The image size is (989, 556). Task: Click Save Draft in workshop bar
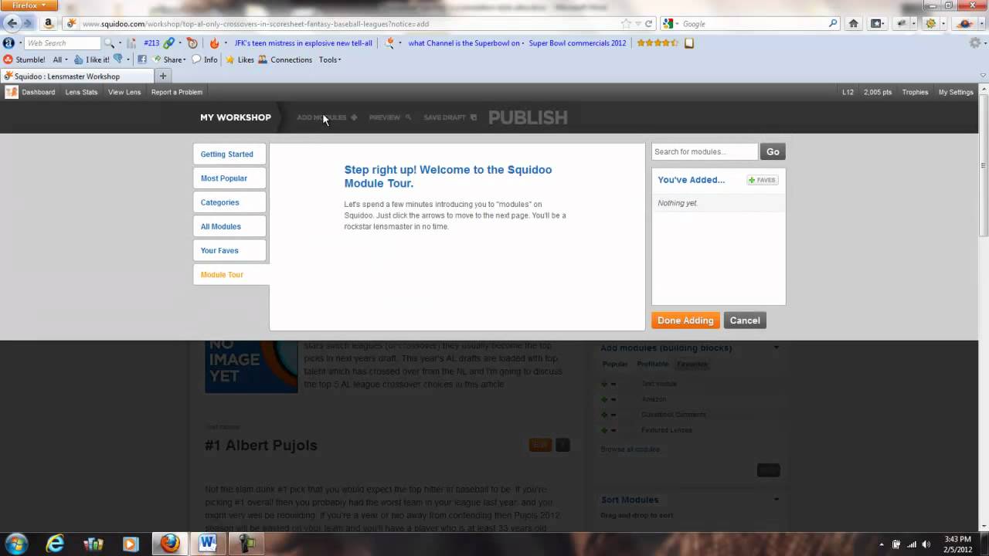click(450, 117)
